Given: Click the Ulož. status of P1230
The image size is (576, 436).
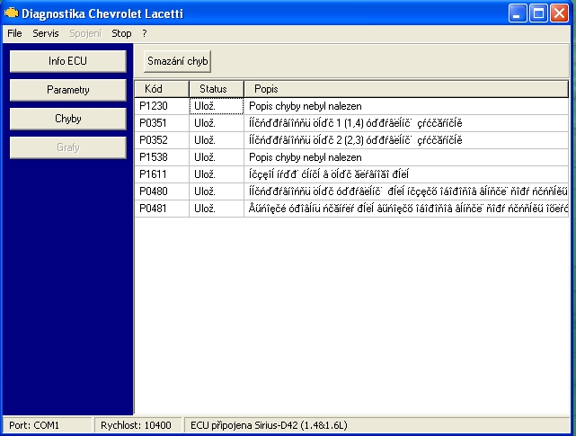Looking at the screenshot, I should (x=217, y=106).
